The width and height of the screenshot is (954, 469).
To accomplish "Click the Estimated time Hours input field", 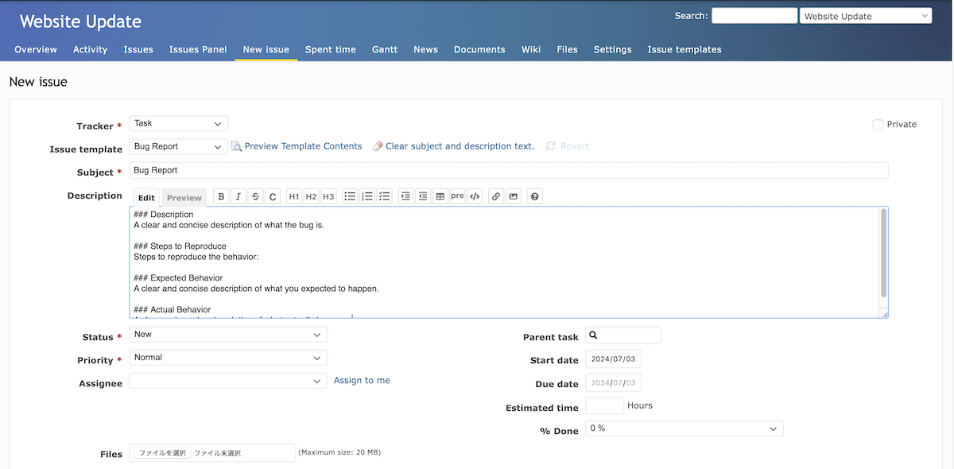I will coord(604,405).
